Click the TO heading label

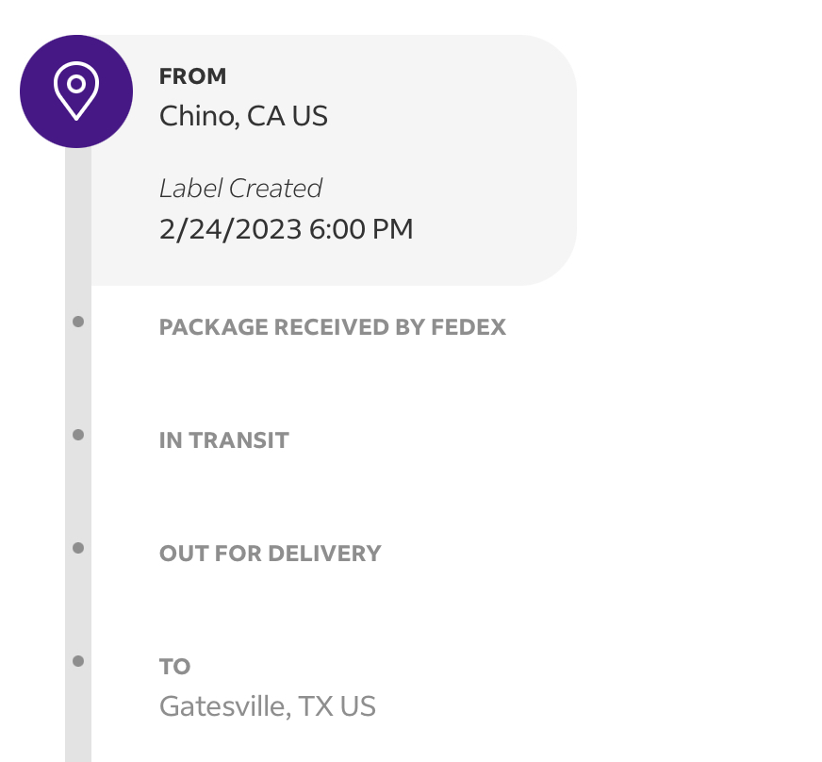tap(174, 667)
